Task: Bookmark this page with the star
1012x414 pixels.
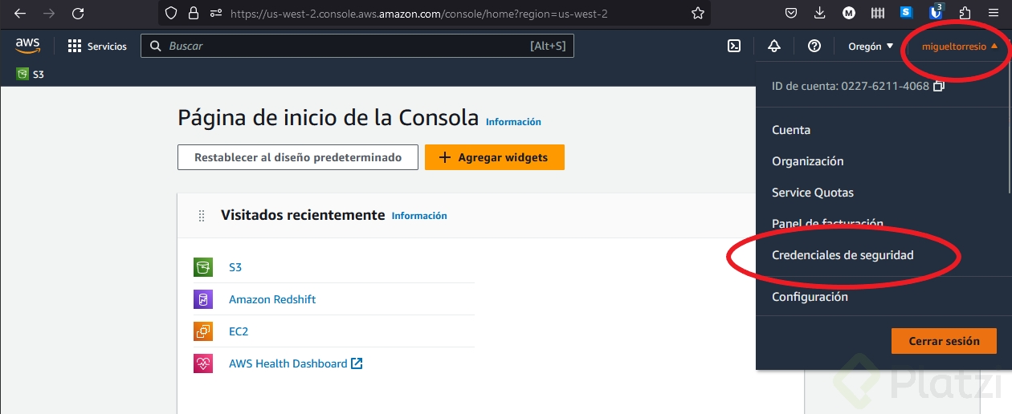Action: pyautogui.click(x=698, y=13)
